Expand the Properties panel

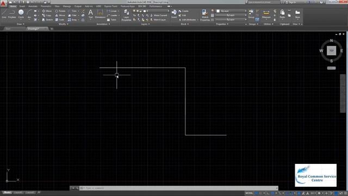click(222, 24)
